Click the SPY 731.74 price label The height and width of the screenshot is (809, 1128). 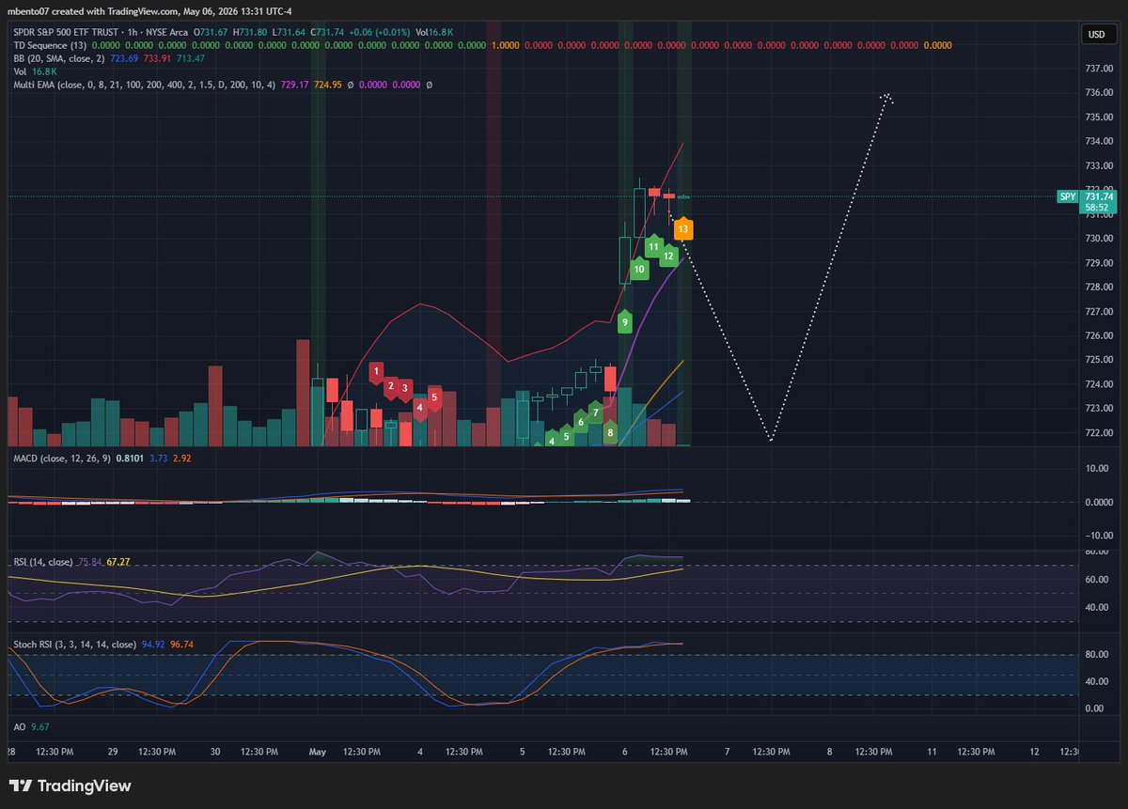1087,196
